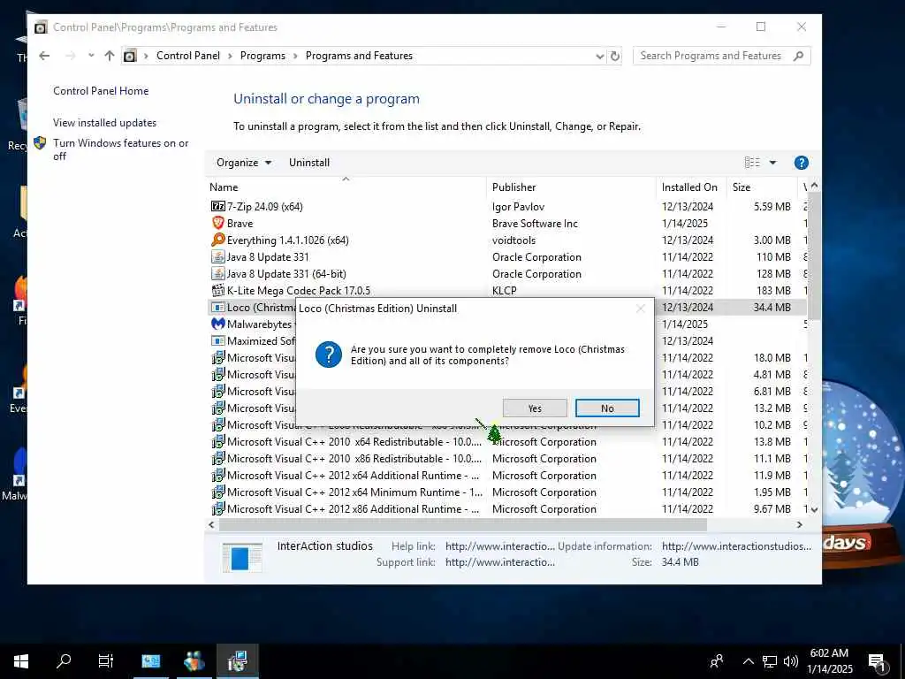The width and height of the screenshot is (905, 679).
Task: Select Visual C++ 2012 x86 Additional Runtime
Action: pos(507,508)
